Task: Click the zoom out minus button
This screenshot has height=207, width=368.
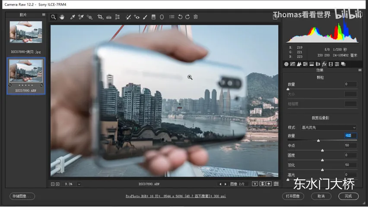Action: click(53, 184)
